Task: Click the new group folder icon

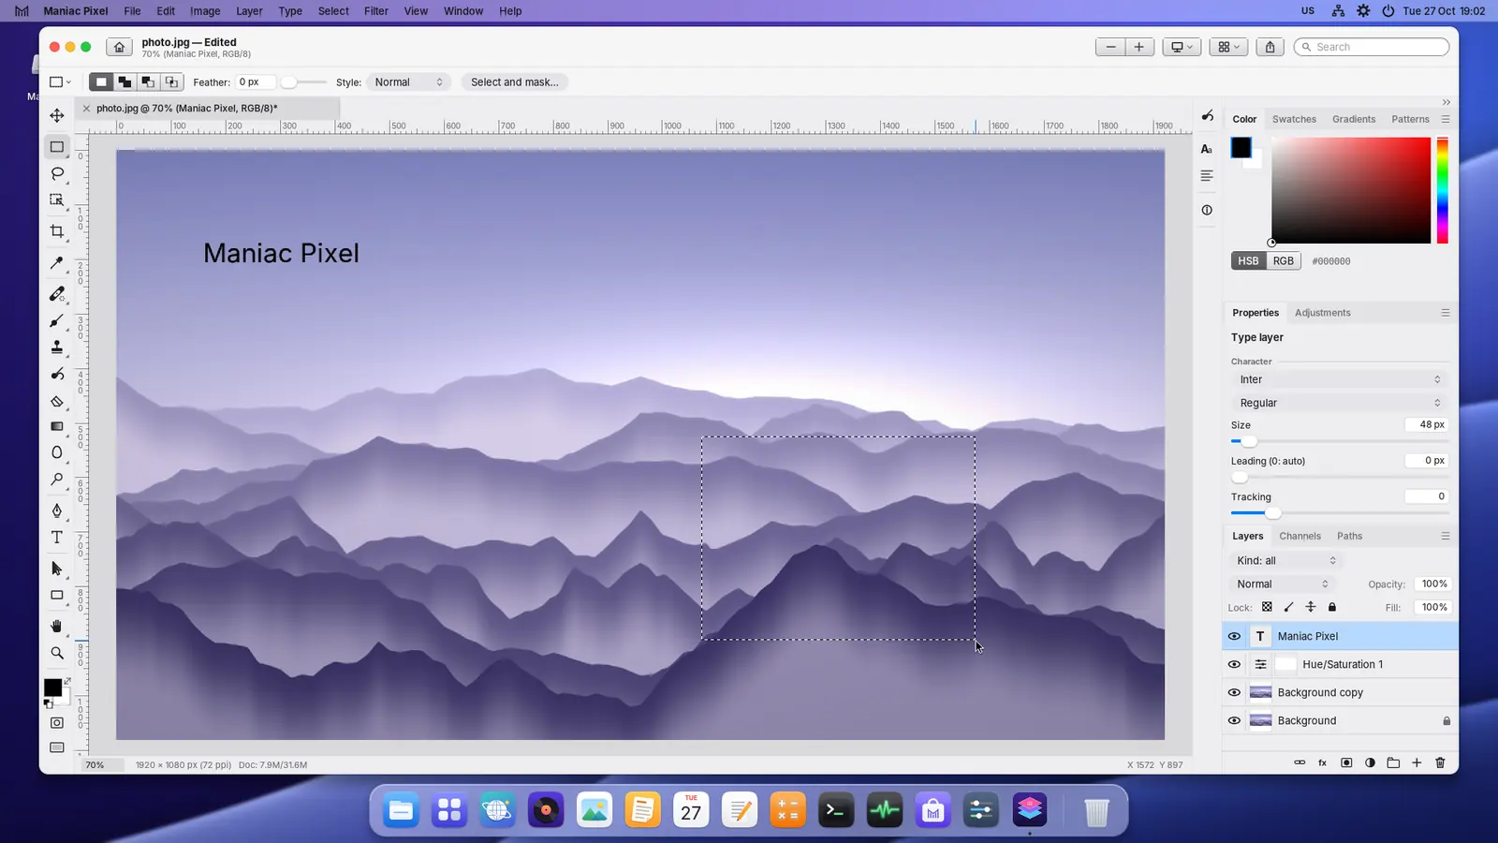Action: coord(1393,762)
